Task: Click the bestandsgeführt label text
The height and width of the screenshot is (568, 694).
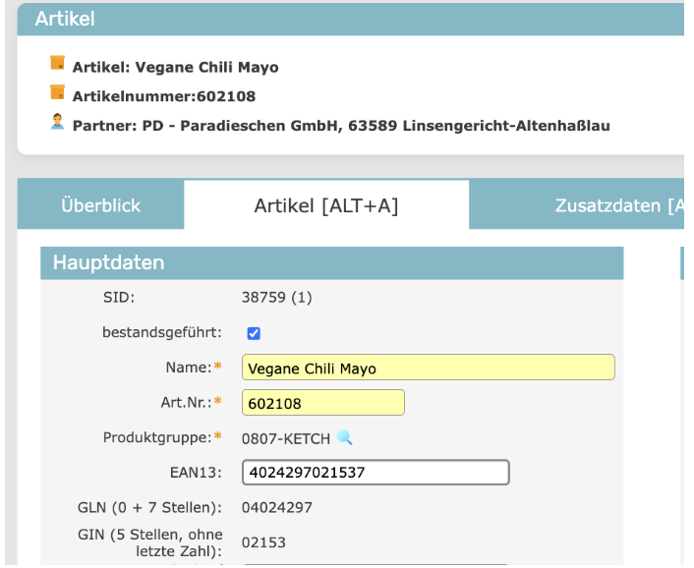Action: click(161, 332)
